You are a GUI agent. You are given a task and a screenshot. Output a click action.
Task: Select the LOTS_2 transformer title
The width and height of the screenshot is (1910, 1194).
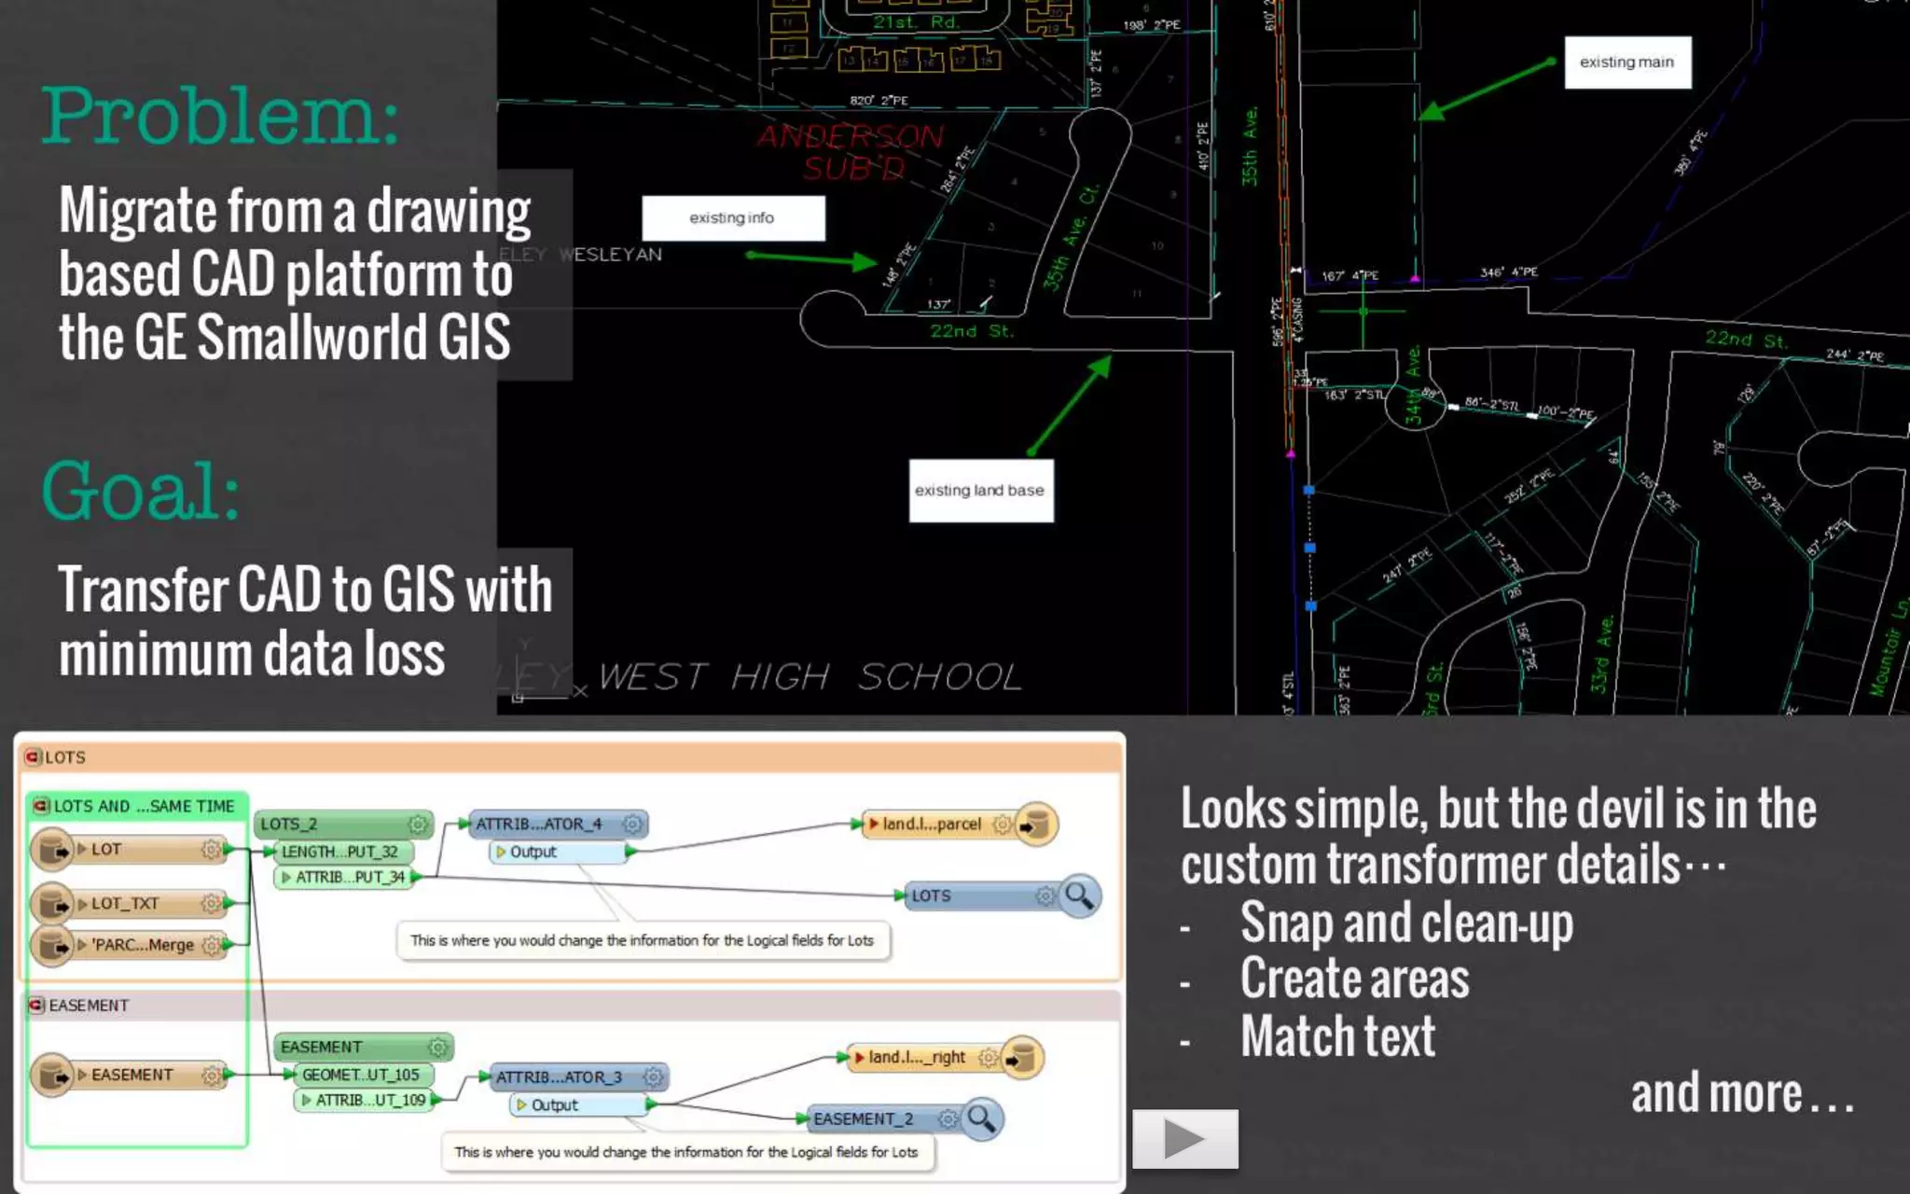pos(289,824)
